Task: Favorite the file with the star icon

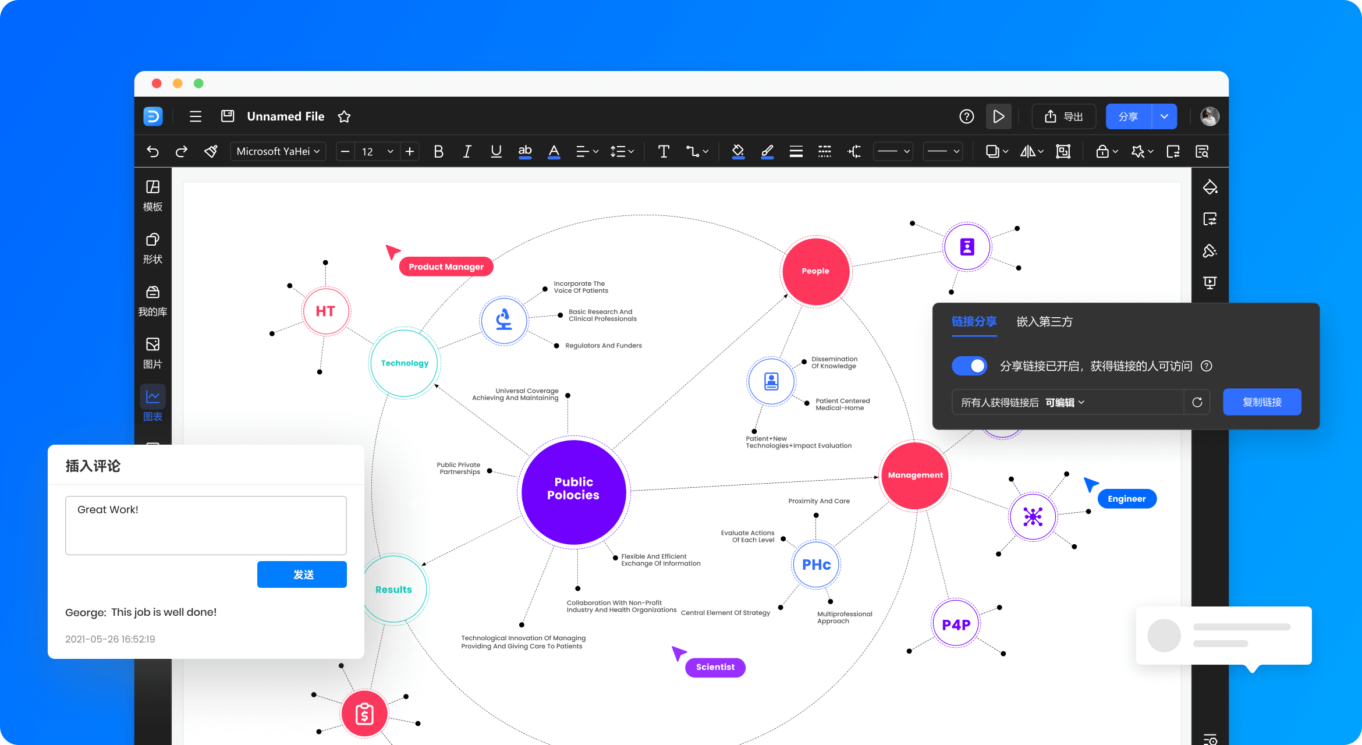Action: 344,116
